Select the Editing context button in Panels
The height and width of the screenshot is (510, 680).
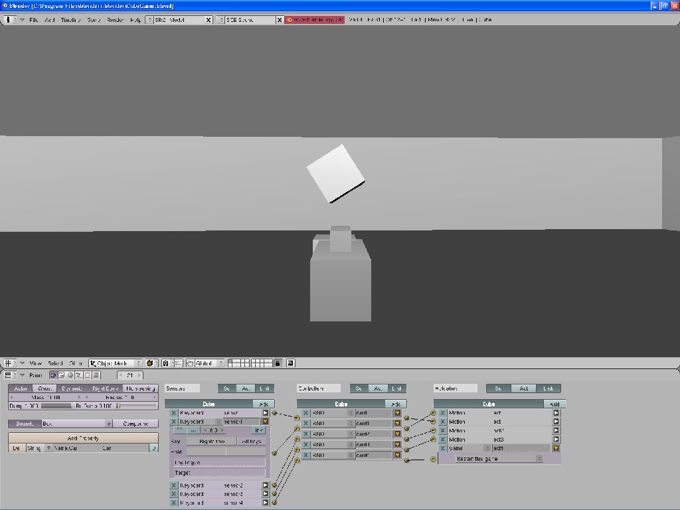click(88, 375)
